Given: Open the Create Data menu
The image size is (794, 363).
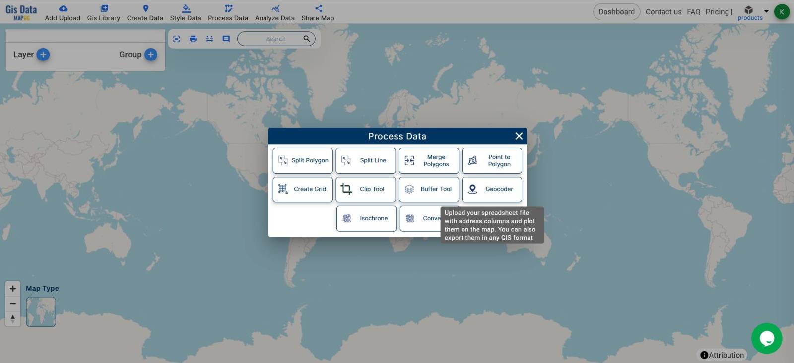Looking at the screenshot, I should tap(145, 13).
